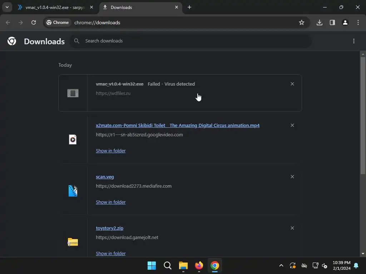Viewport: 366px width, 274px height.
Task: Go back to the previous page
Action: (x=8, y=22)
